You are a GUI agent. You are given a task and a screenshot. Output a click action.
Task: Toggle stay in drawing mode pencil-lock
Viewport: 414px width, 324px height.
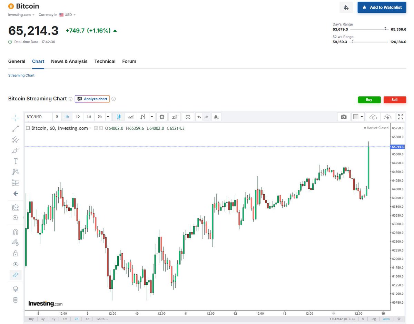pyautogui.click(x=16, y=243)
